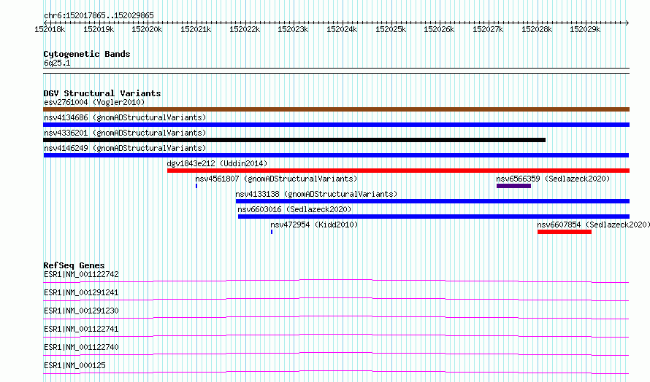Open the esv2761004 (Vogler2010) label
Viewport: 650px width, 382px height.
94,102
